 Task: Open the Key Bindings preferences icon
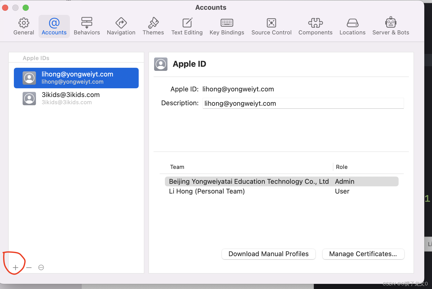227,26
